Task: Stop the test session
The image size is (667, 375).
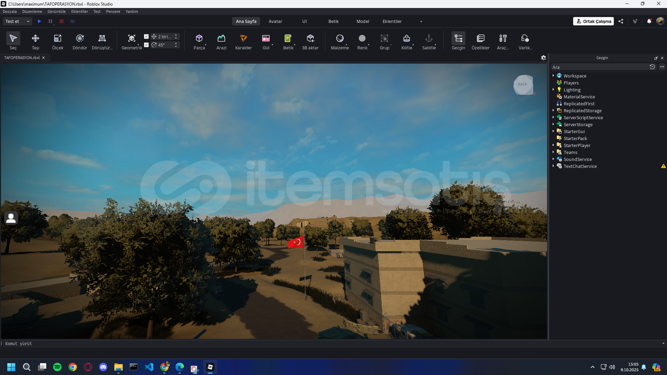Action: click(x=62, y=21)
